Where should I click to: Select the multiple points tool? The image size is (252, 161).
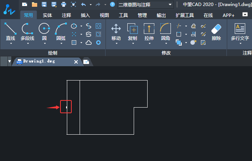[x=74, y=34]
